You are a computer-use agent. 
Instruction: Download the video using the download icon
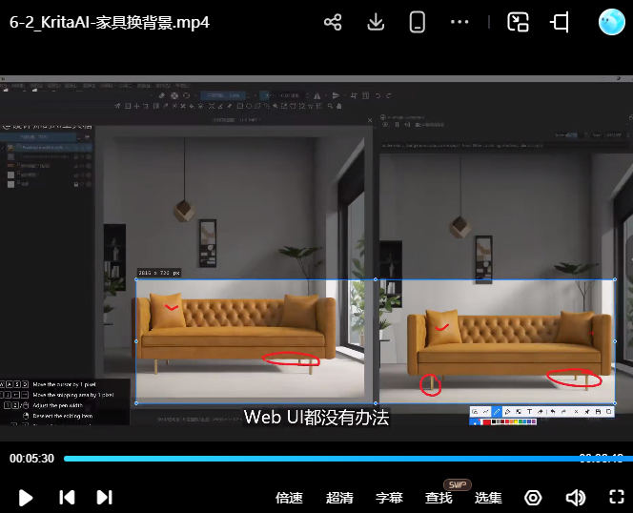(376, 23)
